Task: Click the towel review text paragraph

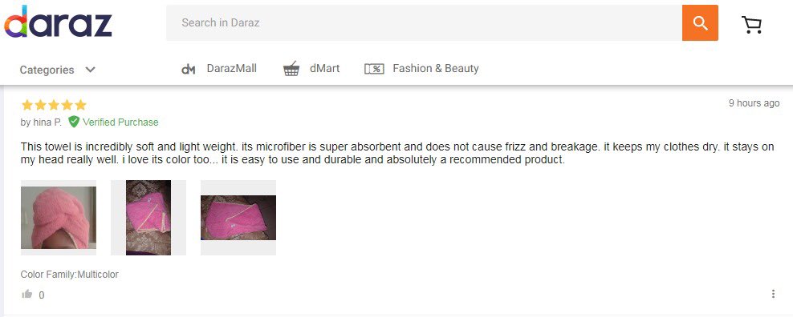Action: coord(397,154)
